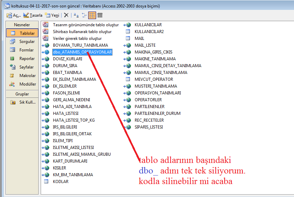
Task: Select the dbo_ATANMIS_OPERASYONLAR linked table
Action: point(82,52)
